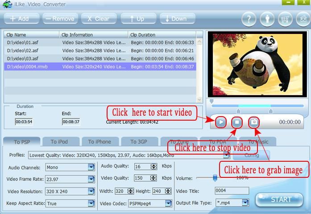Switch to the To 3GP tab

coord(140,142)
